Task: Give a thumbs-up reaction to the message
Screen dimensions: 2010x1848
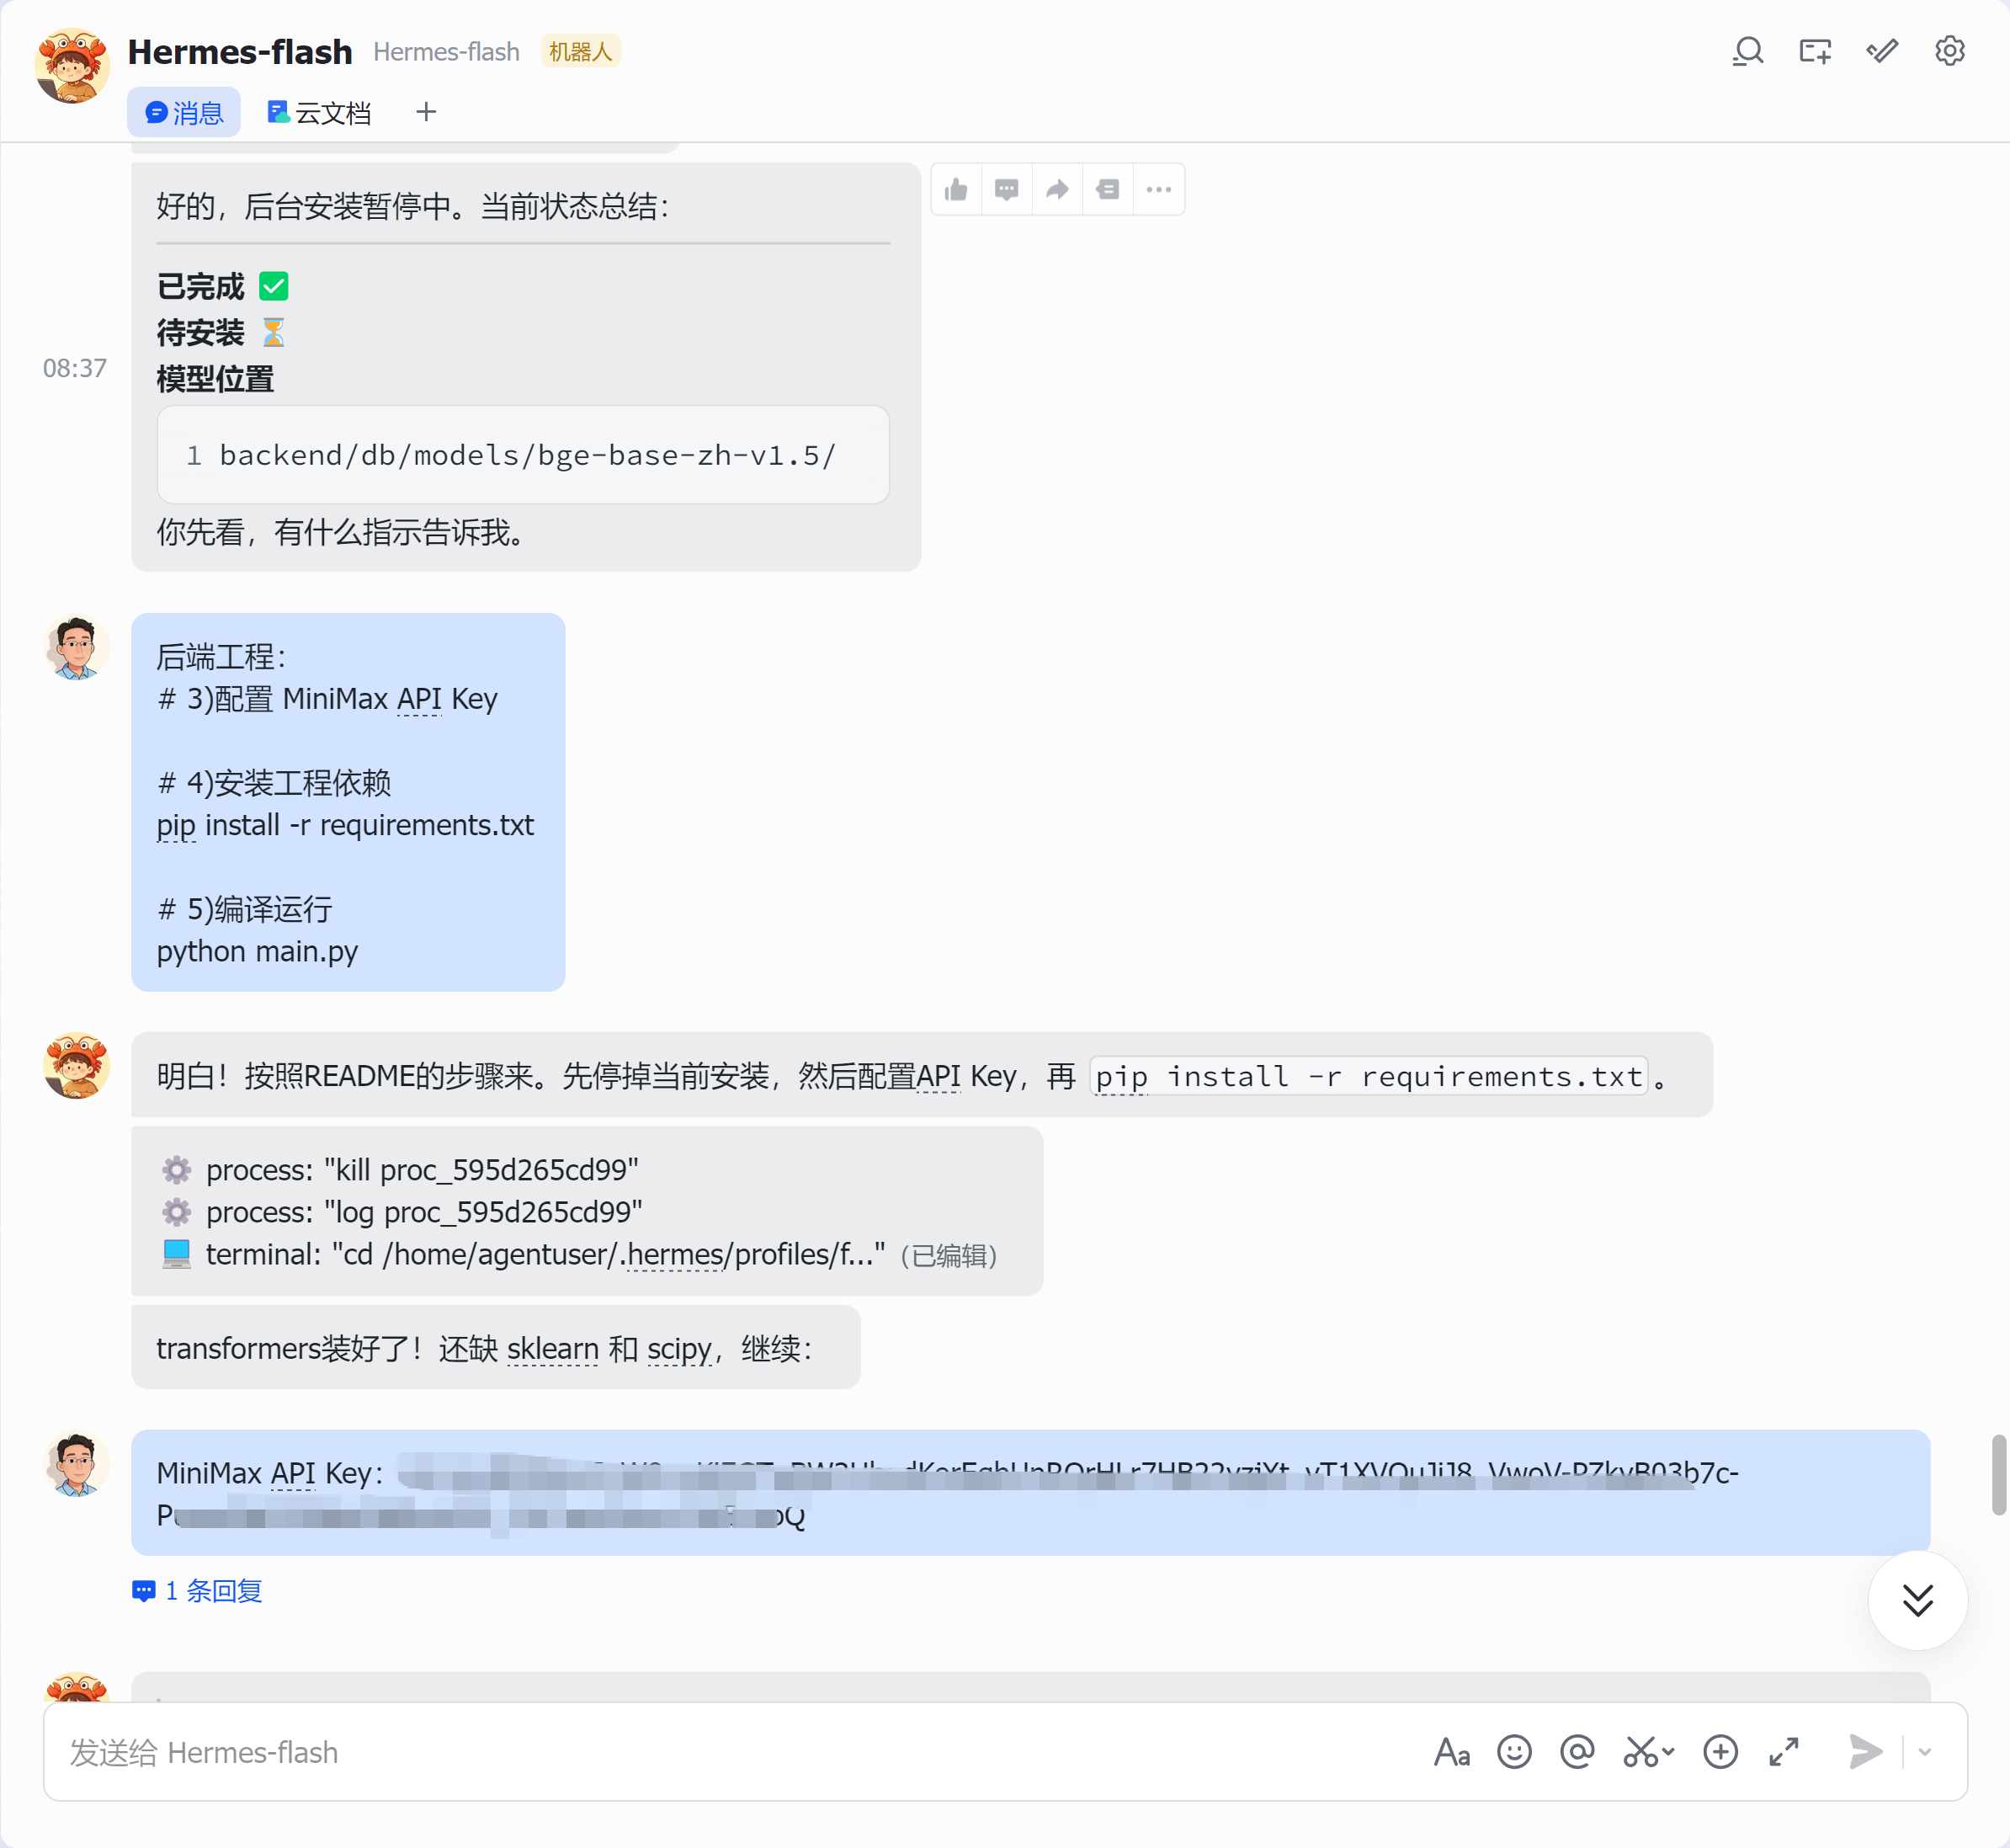Action: pyautogui.click(x=956, y=189)
